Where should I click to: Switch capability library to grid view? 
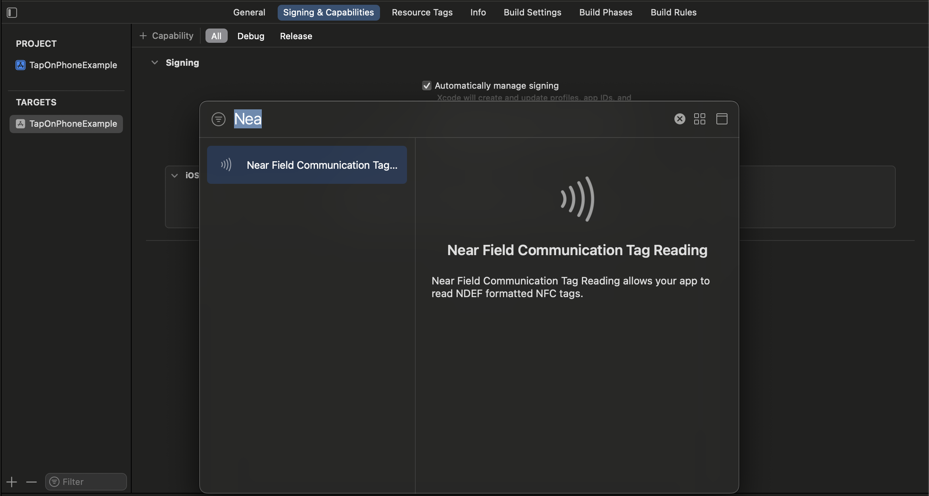pos(700,119)
